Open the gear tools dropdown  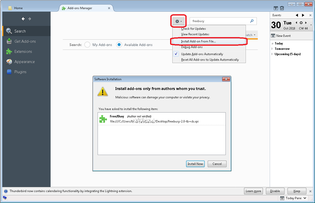179,21
